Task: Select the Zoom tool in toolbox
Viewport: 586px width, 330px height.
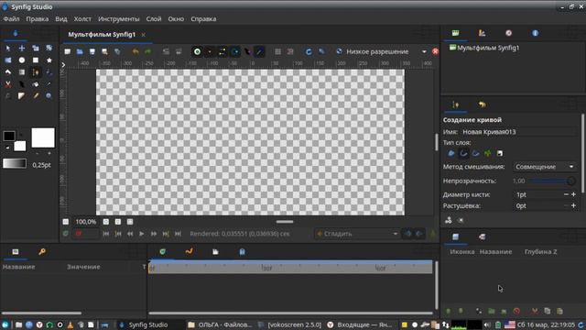Action: [49, 96]
